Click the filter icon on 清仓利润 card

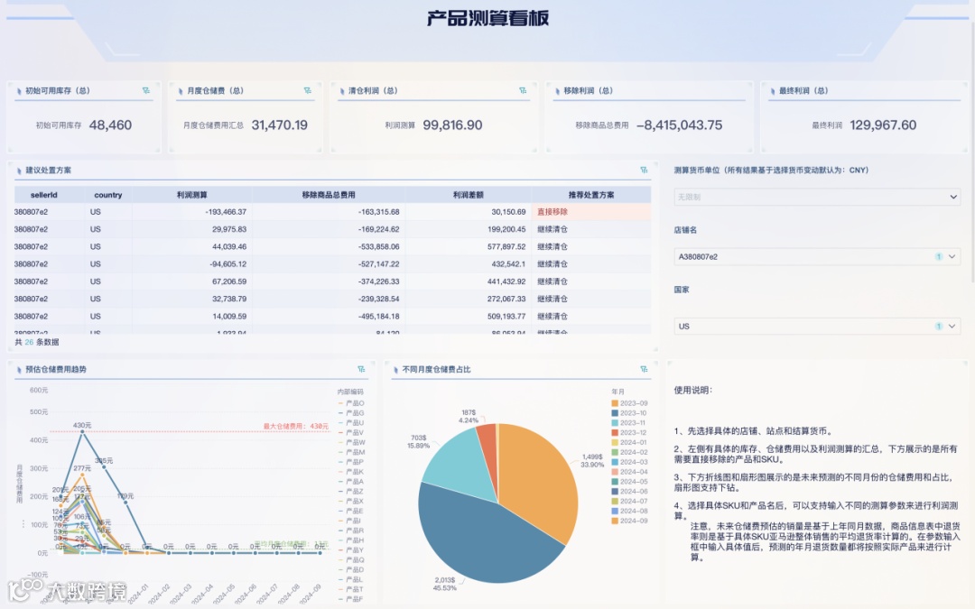click(522, 90)
